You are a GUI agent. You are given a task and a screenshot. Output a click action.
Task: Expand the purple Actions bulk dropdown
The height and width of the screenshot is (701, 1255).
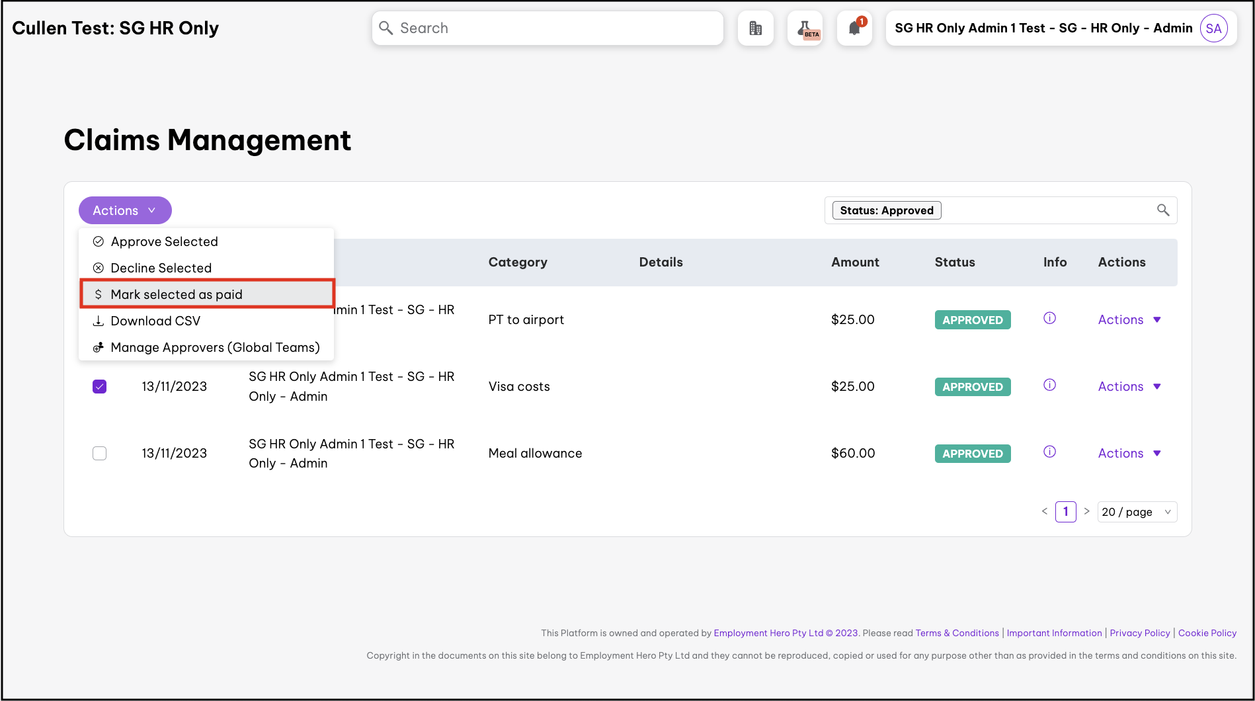coord(125,210)
